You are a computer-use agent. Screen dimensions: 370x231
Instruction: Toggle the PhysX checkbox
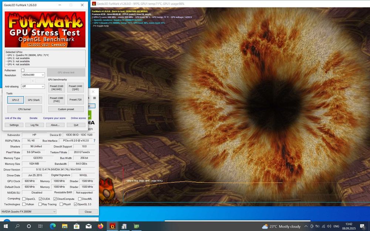[x=61, y=204]
